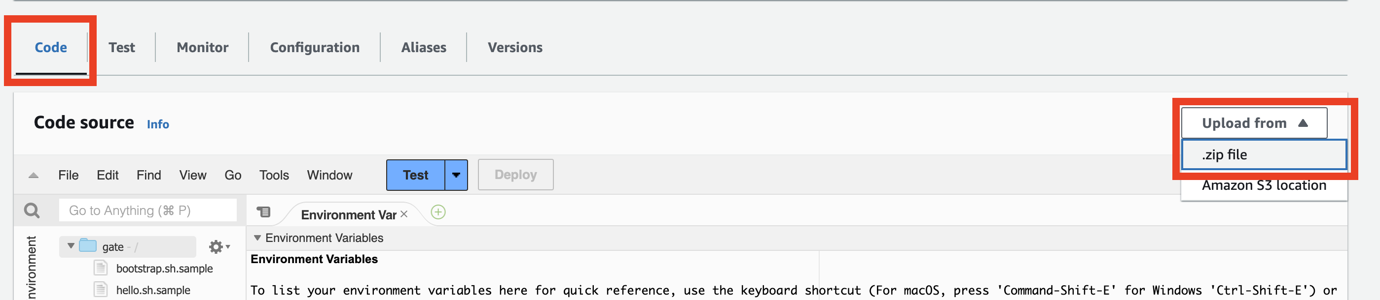Screen dimensions: 1380x300
Task: Open the gear settings icon beside gate folder
Action: (217, 246)
